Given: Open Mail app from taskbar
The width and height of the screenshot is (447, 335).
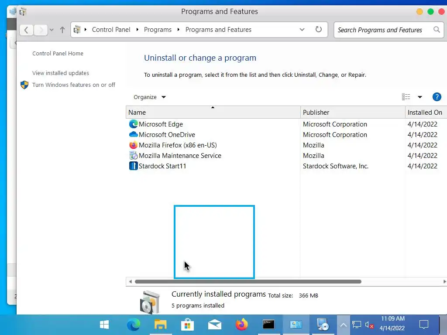Looking at the screenshot, I should (214, 325).
